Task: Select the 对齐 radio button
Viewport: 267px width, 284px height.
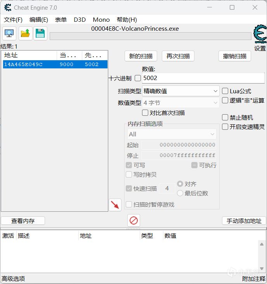Action: (180, 184)
